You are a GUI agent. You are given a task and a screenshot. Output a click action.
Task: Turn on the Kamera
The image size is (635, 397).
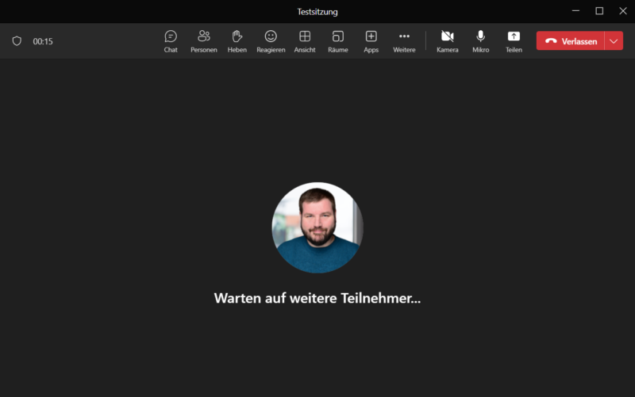(447, 41)
